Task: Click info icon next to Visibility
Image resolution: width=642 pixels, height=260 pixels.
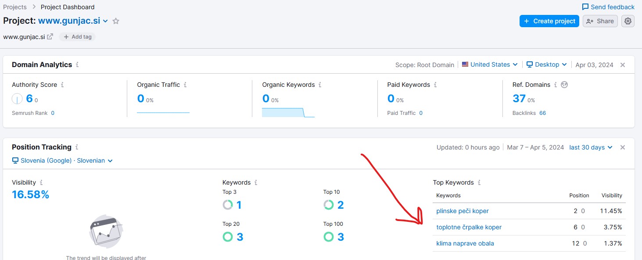Action: pos(41,182)
